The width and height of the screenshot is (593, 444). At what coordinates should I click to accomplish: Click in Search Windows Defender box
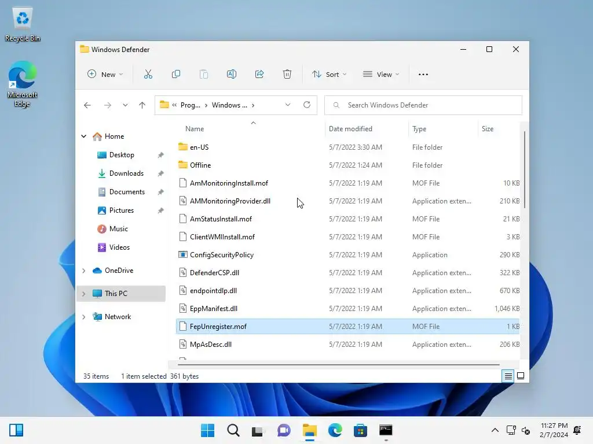tap(423, 105)
